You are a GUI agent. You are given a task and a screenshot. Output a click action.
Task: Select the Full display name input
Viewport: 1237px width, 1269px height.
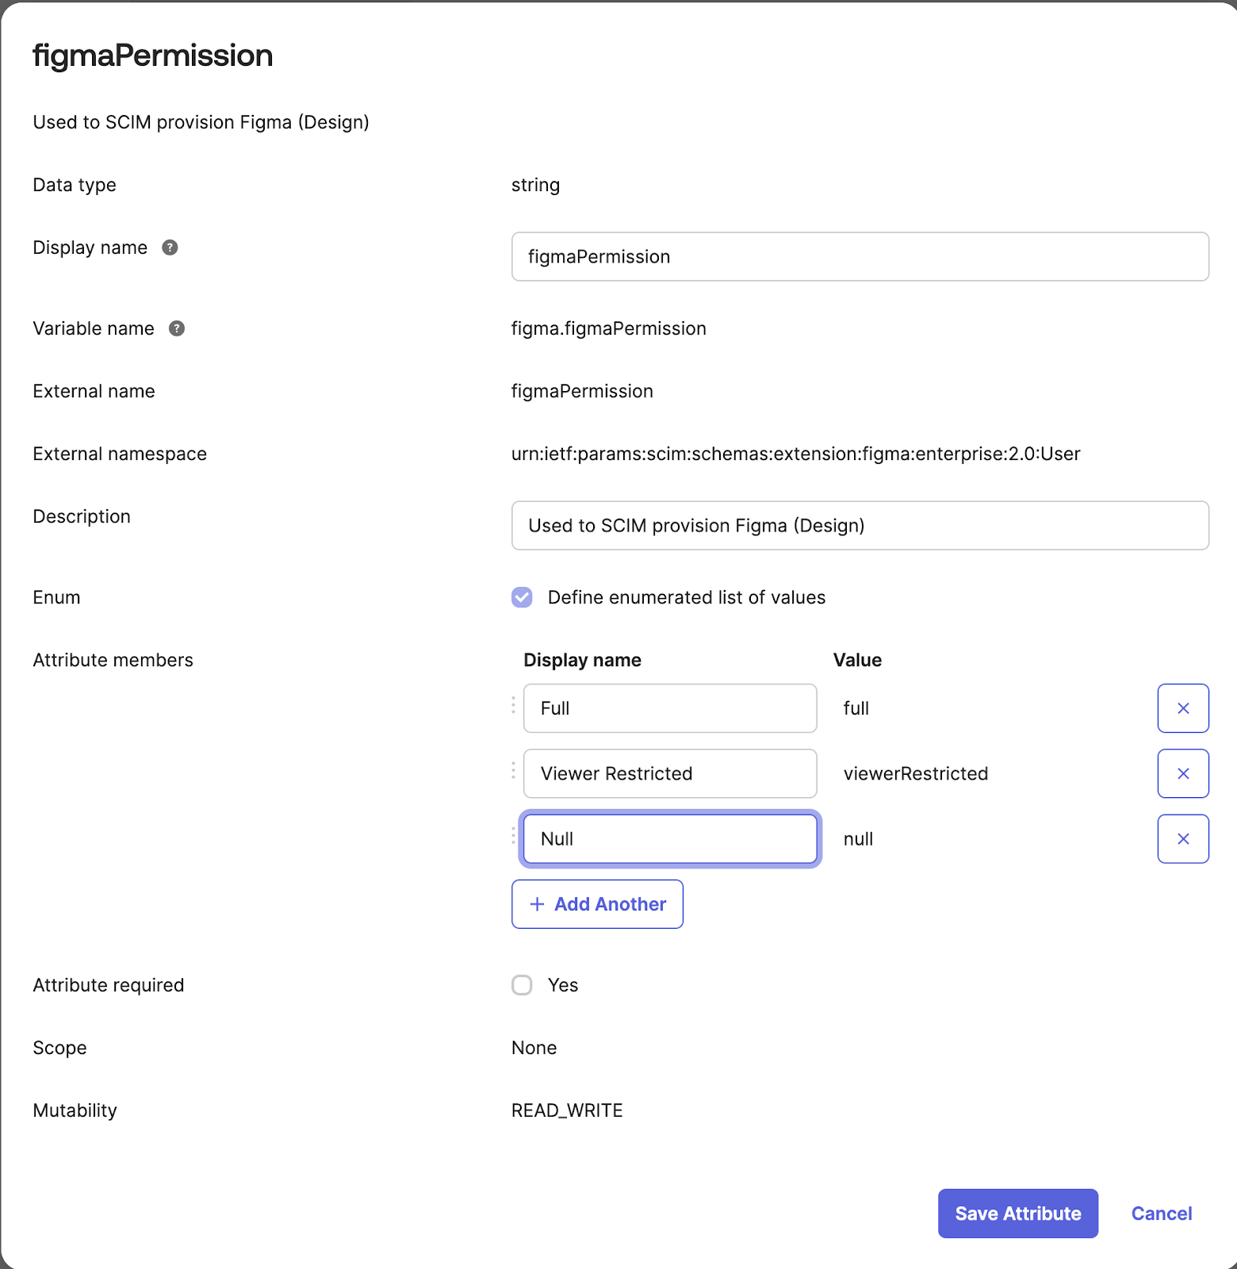click(x=670, y=708)
